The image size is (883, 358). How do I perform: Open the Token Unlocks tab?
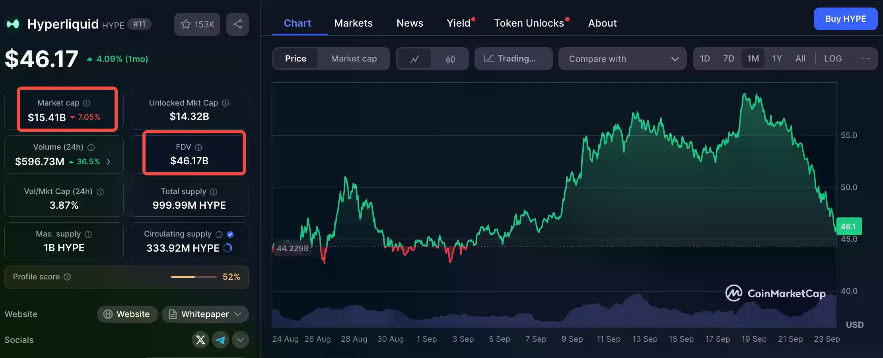529,23
